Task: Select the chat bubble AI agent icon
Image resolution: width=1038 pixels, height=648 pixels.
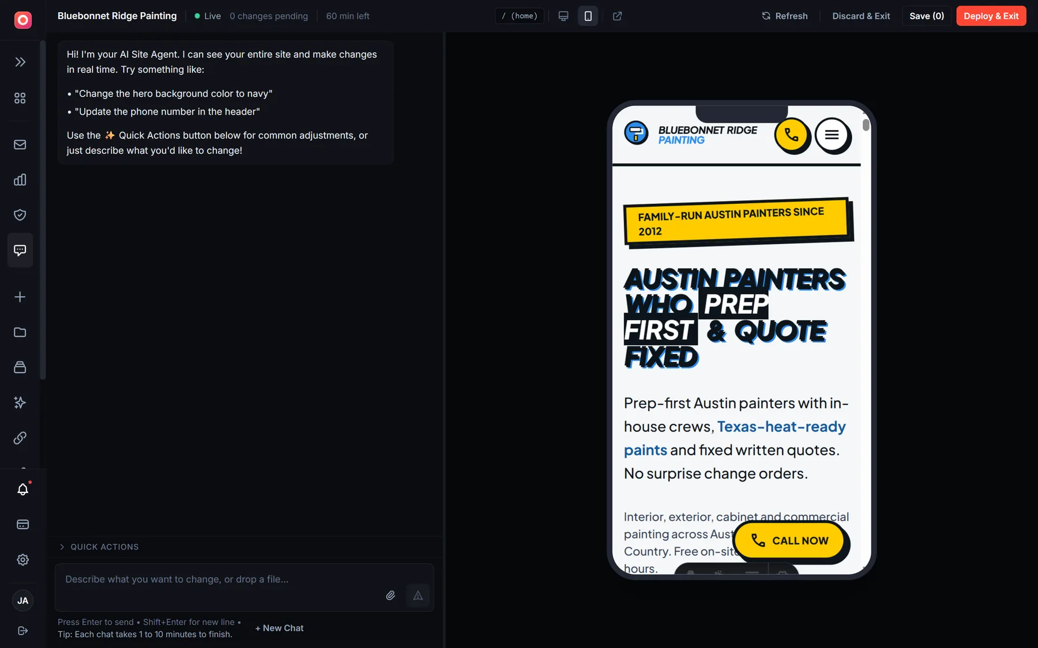Action: 20,251
